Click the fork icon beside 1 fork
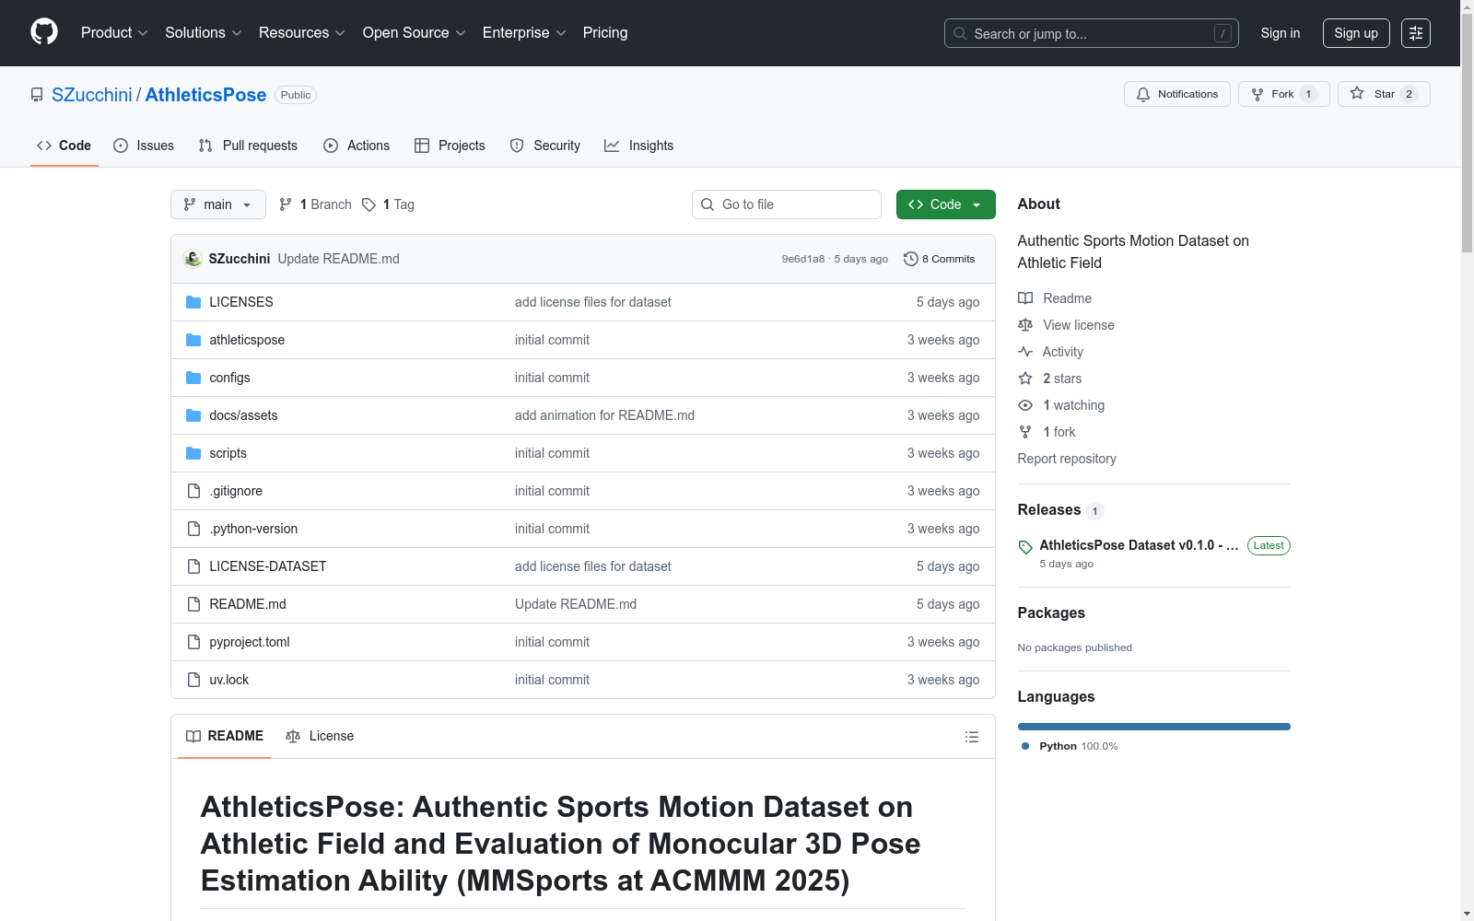The width and height of the screenshot is (1474, 921). [x=1025, y=432]
